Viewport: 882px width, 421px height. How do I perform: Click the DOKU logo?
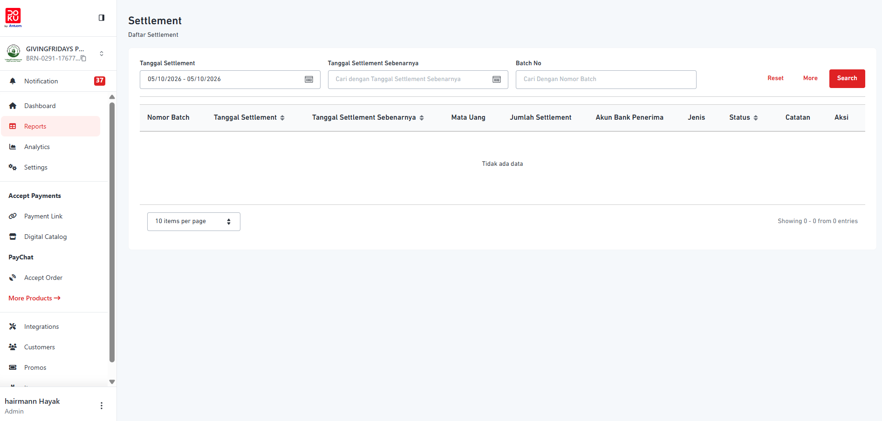(13, 18)
